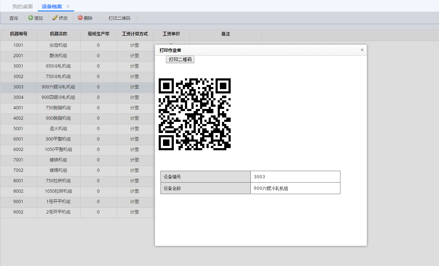
Task: Select machine number 6001
Action: pos(18,139)
